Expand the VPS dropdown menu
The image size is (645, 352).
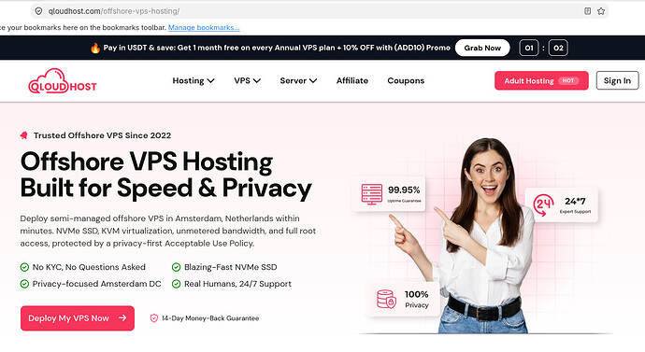point(247,80)
